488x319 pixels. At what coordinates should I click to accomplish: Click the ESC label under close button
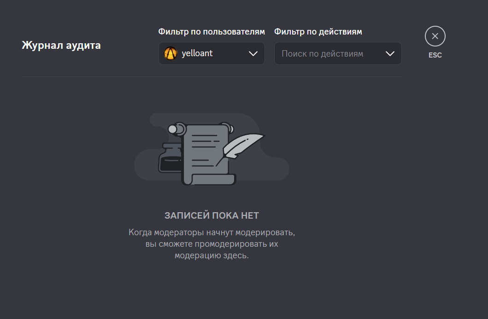click(435, 55)
